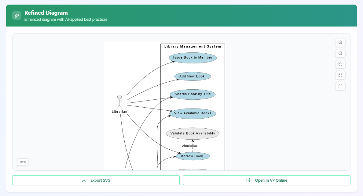363x196 pixels.
Task: Click the AI sparkle icon in the header
Action: point(16,15)
